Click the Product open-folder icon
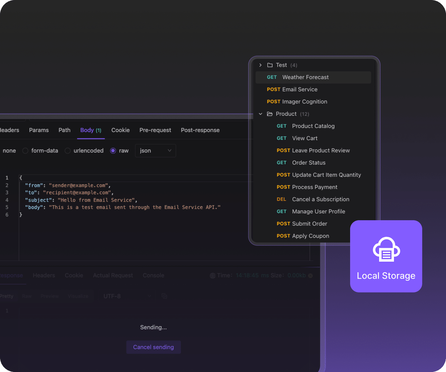 269,114
